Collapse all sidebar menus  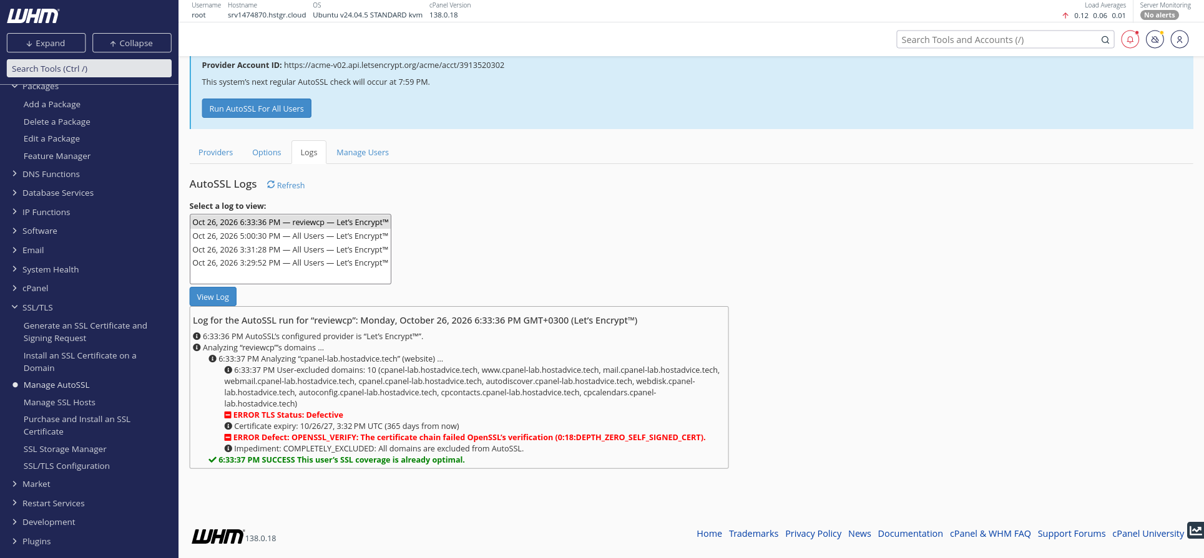point(132,43)
